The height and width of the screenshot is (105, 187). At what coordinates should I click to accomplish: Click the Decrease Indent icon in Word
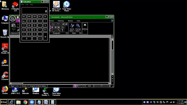tap(63, 24)
